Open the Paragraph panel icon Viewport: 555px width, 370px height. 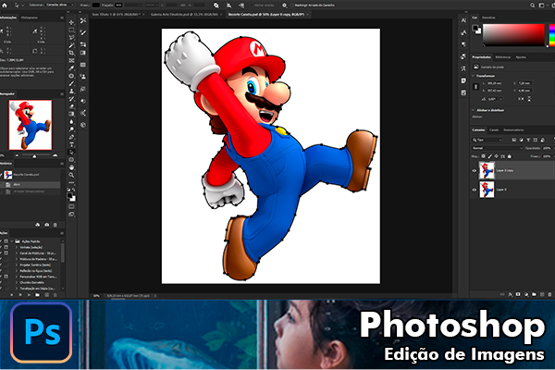click(463, 44)
